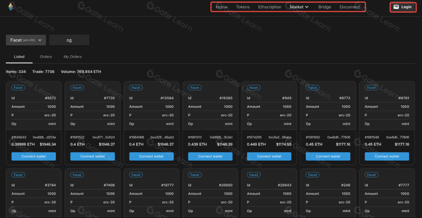Connect wallet on card #8773
422x218 pixels.
[328, 156]
